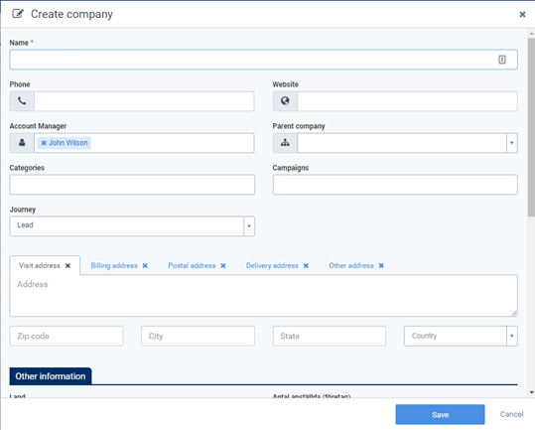Focus the Website input field

(407, 101)
